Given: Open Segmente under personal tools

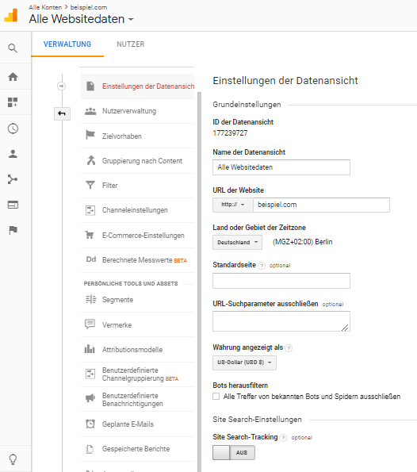Looking at the screenshot, I should (137, 300).
